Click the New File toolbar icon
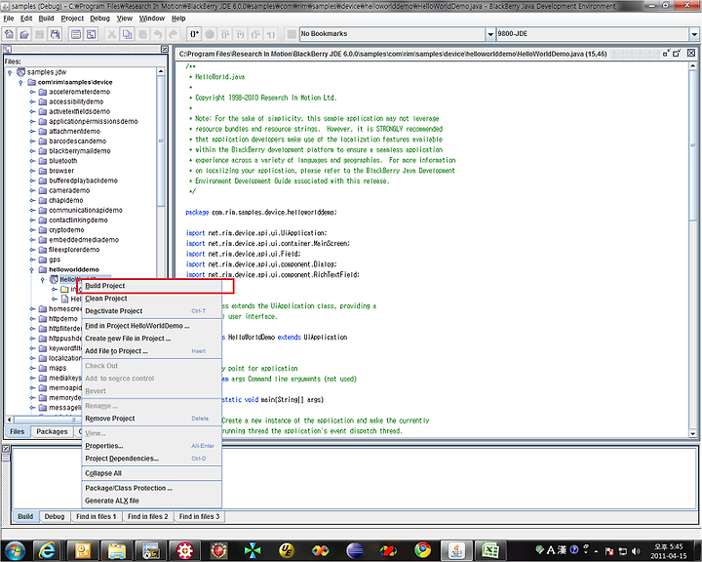 point(10,34)
